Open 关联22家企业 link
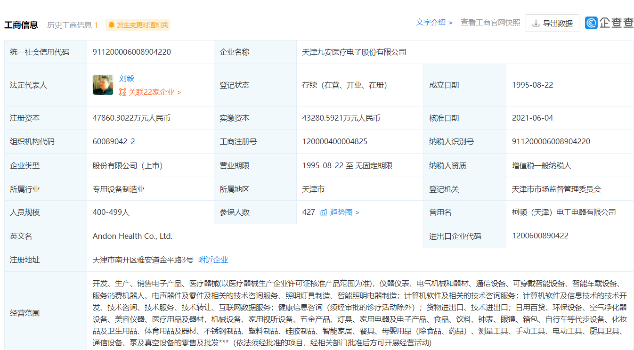Screen dimensions: 634x350 tap(155, 92)
